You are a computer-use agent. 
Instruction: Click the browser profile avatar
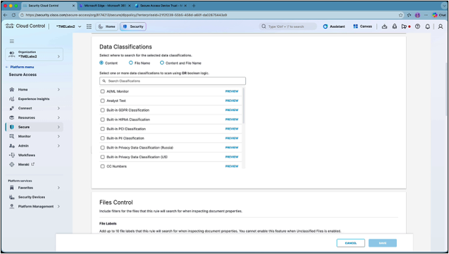tap(417, 15)
